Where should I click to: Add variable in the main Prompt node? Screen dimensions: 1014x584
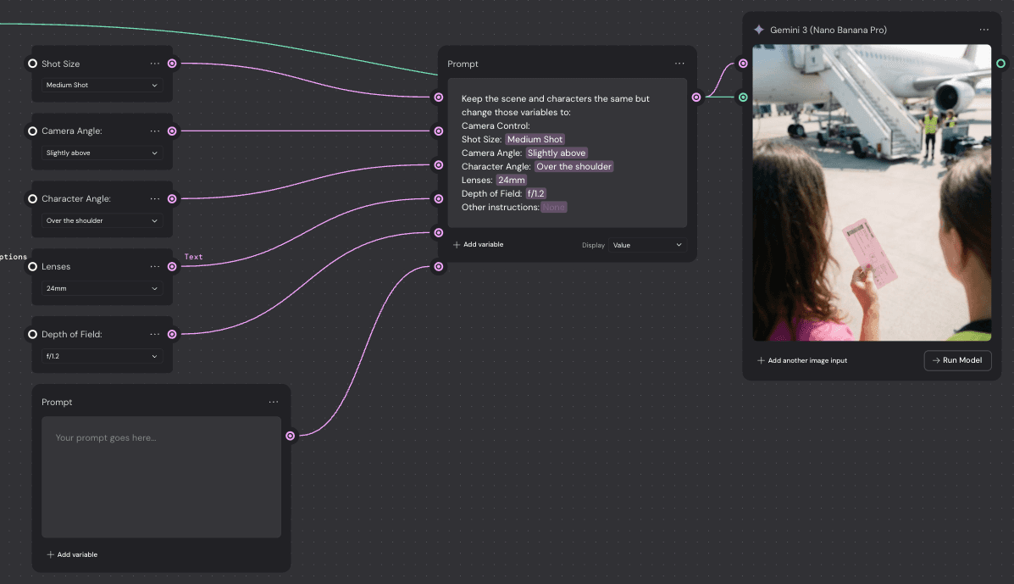[x=478, y=244]
